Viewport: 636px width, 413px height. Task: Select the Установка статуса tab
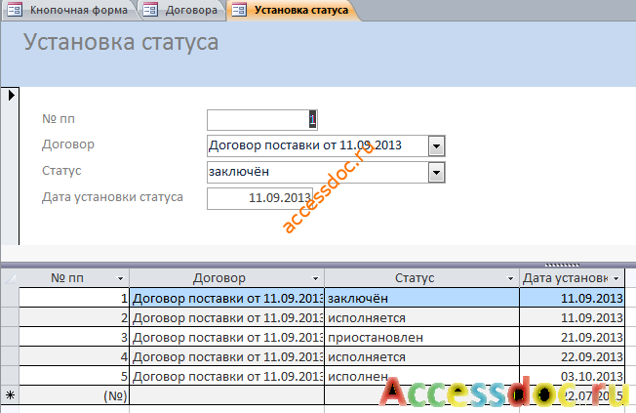pos(292,10)
